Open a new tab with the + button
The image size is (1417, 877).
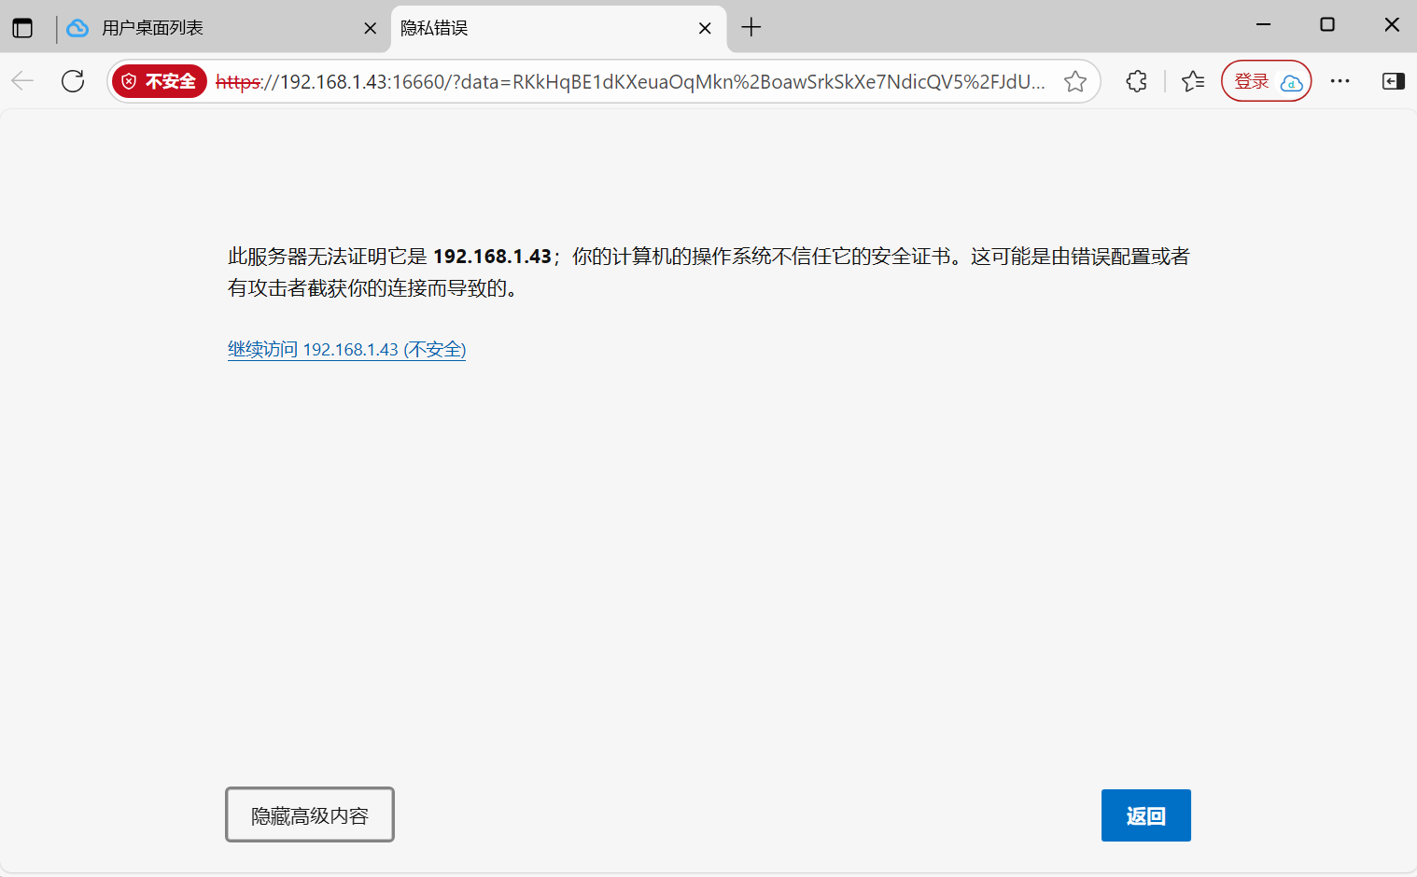tap(751, 28)
